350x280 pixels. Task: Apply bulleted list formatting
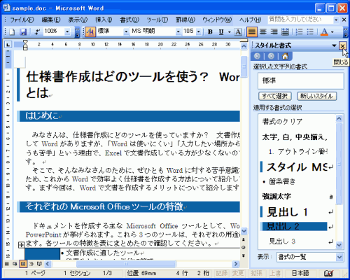coord(310,31)
